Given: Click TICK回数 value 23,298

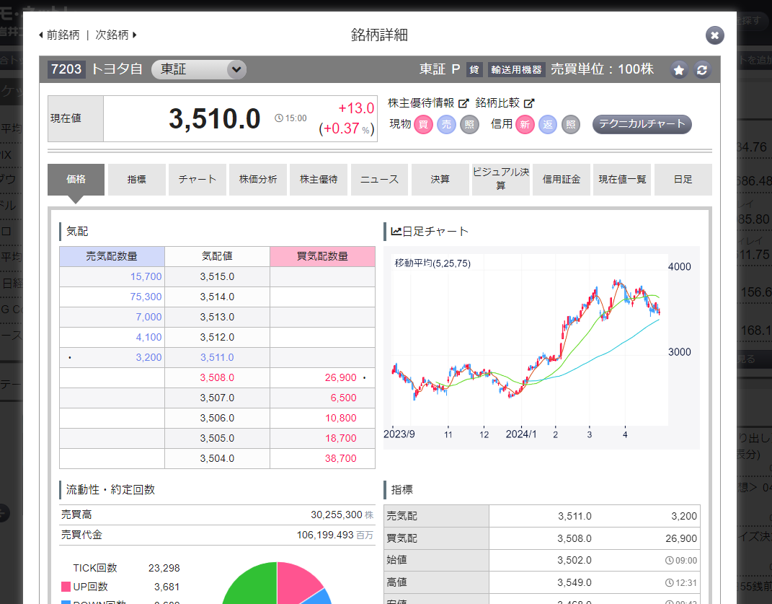Looking at the screenshot, I should [164, 568].
